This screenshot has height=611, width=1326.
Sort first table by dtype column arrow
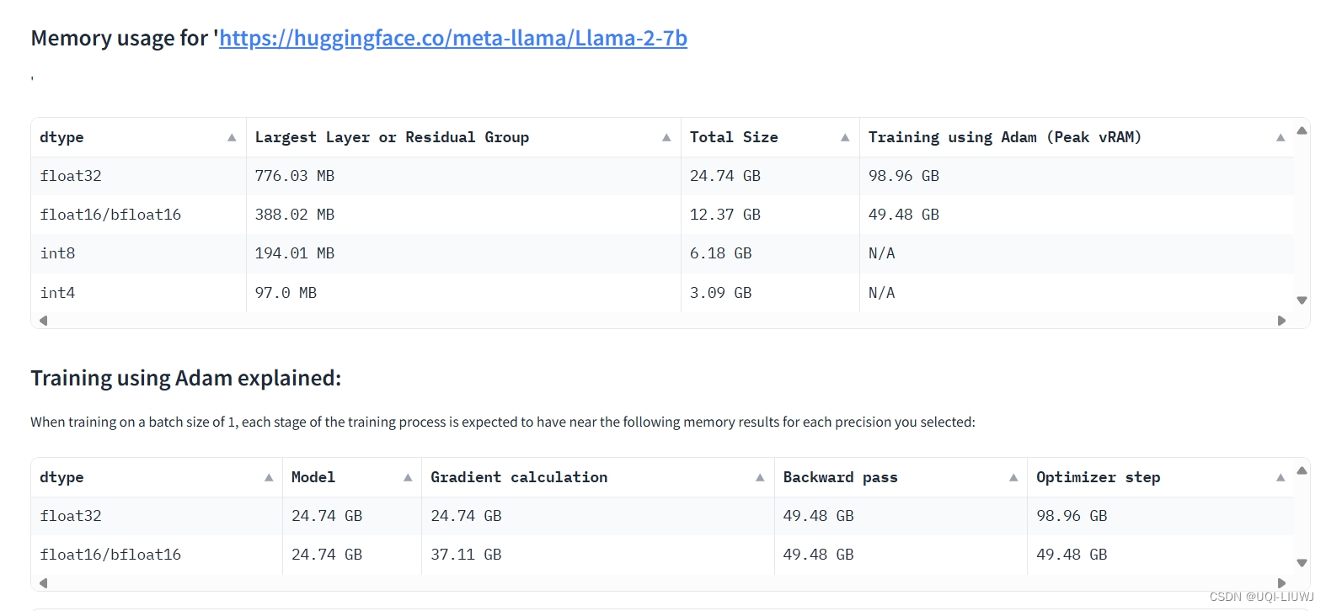232,137
